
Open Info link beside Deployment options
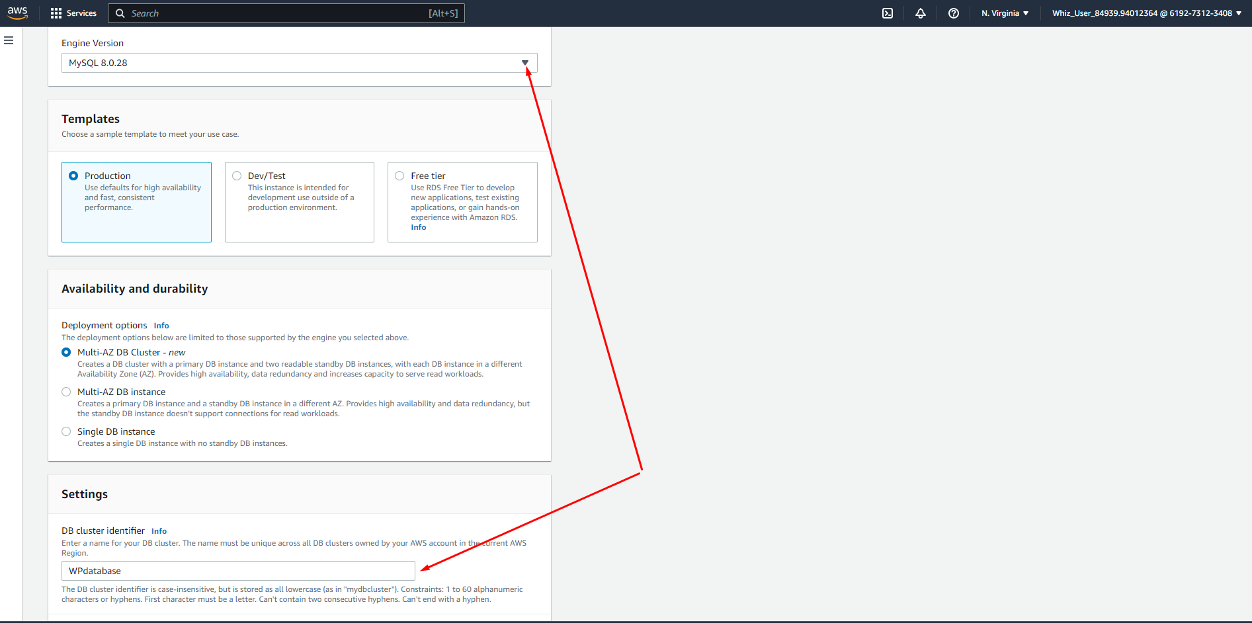coord(161,326)
